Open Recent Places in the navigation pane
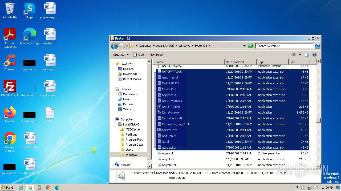Viewport: 341px width, 191px height. [x=132, y=79]
